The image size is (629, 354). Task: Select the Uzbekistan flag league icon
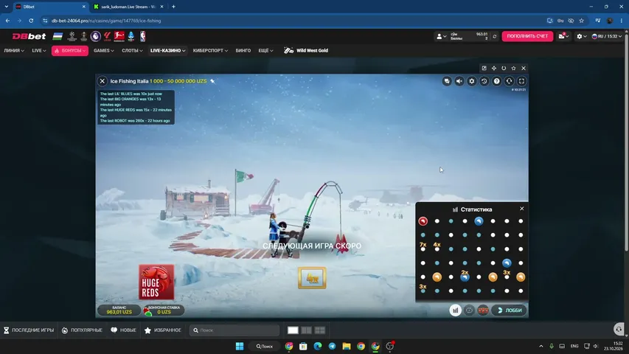pos(58,36)
